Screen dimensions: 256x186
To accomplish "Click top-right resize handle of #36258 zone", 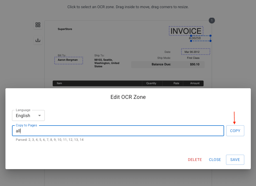I will point(210,36).
